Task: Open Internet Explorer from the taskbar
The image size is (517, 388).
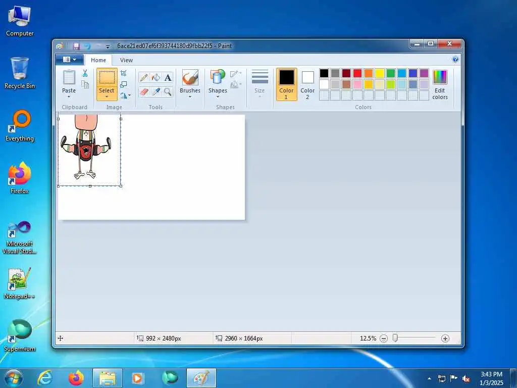Action: click(45, 378)
